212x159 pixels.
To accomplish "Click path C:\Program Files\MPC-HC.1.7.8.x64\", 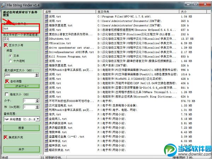I will (x=124, y=17).
